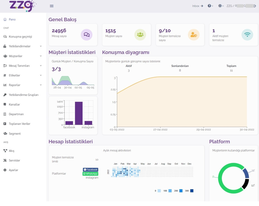Open Akış menu label
Screen dimensions: 259x206
[12, 151]
